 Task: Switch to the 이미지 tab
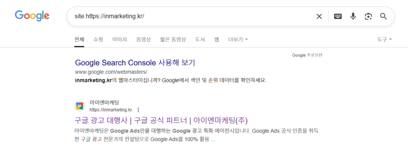120,39
